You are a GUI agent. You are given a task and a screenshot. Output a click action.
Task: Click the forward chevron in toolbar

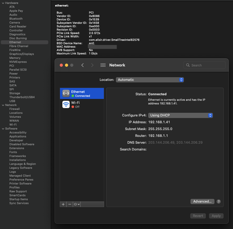[x=92, y=65]
